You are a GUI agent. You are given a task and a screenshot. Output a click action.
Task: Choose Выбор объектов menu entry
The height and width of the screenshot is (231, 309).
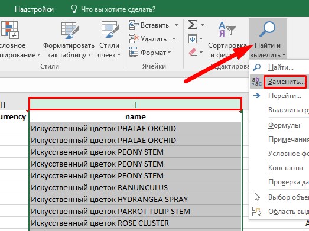[288, 197]
